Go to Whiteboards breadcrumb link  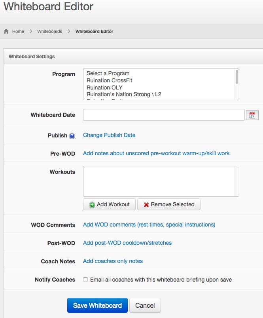pos(49,31)
